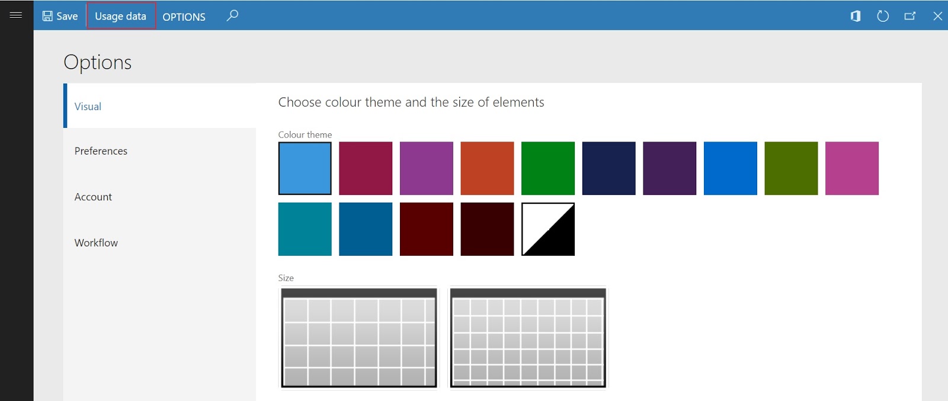Select the teal colour theme
Screen dimensions: 948x401
pyautogui.click(x=305, y=229)
